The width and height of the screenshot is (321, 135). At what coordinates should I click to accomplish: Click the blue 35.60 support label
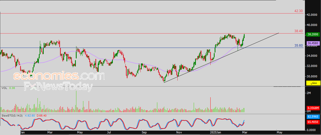tap(298, 46)
